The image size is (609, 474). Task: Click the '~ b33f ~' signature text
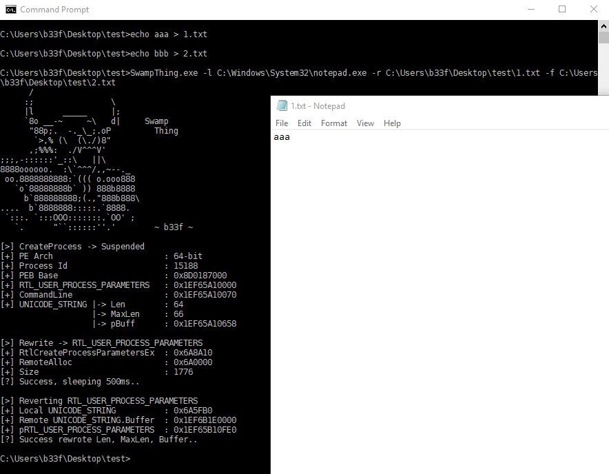pos(173,227)
